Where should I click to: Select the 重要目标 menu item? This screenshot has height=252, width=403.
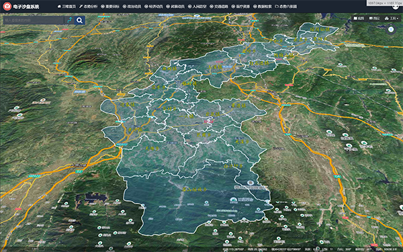110,7
